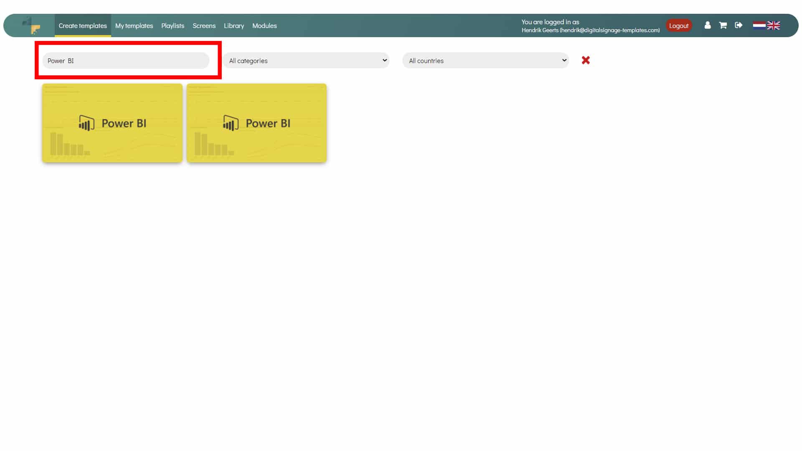Select the first Power BI template thumbnail
The image size is (802, 451).
(x=112, y=123)
